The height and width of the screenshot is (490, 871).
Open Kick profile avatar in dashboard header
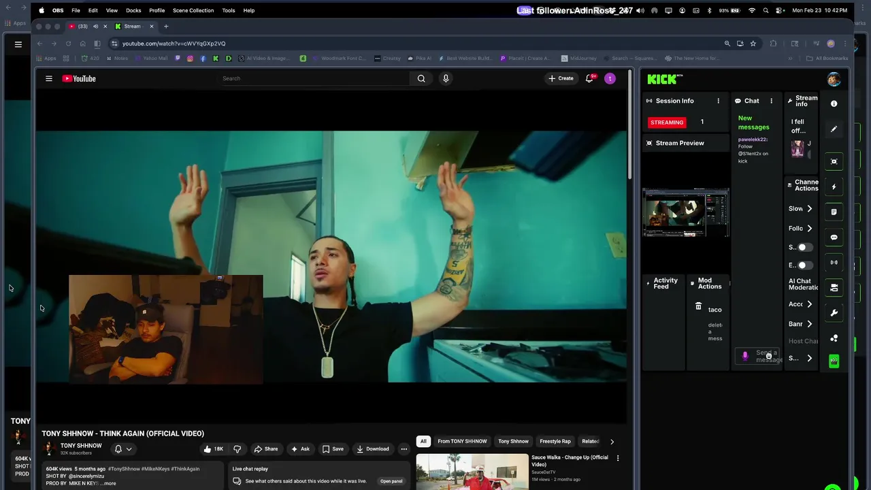(834, 79)
